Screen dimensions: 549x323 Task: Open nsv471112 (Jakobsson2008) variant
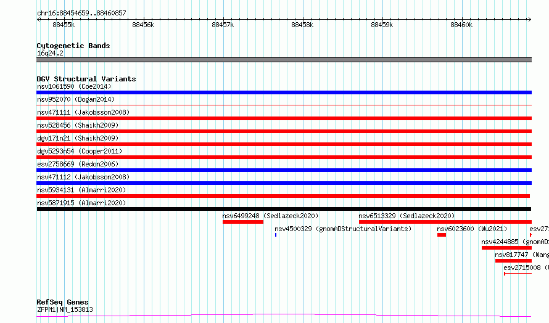click(x=83, y=177)
